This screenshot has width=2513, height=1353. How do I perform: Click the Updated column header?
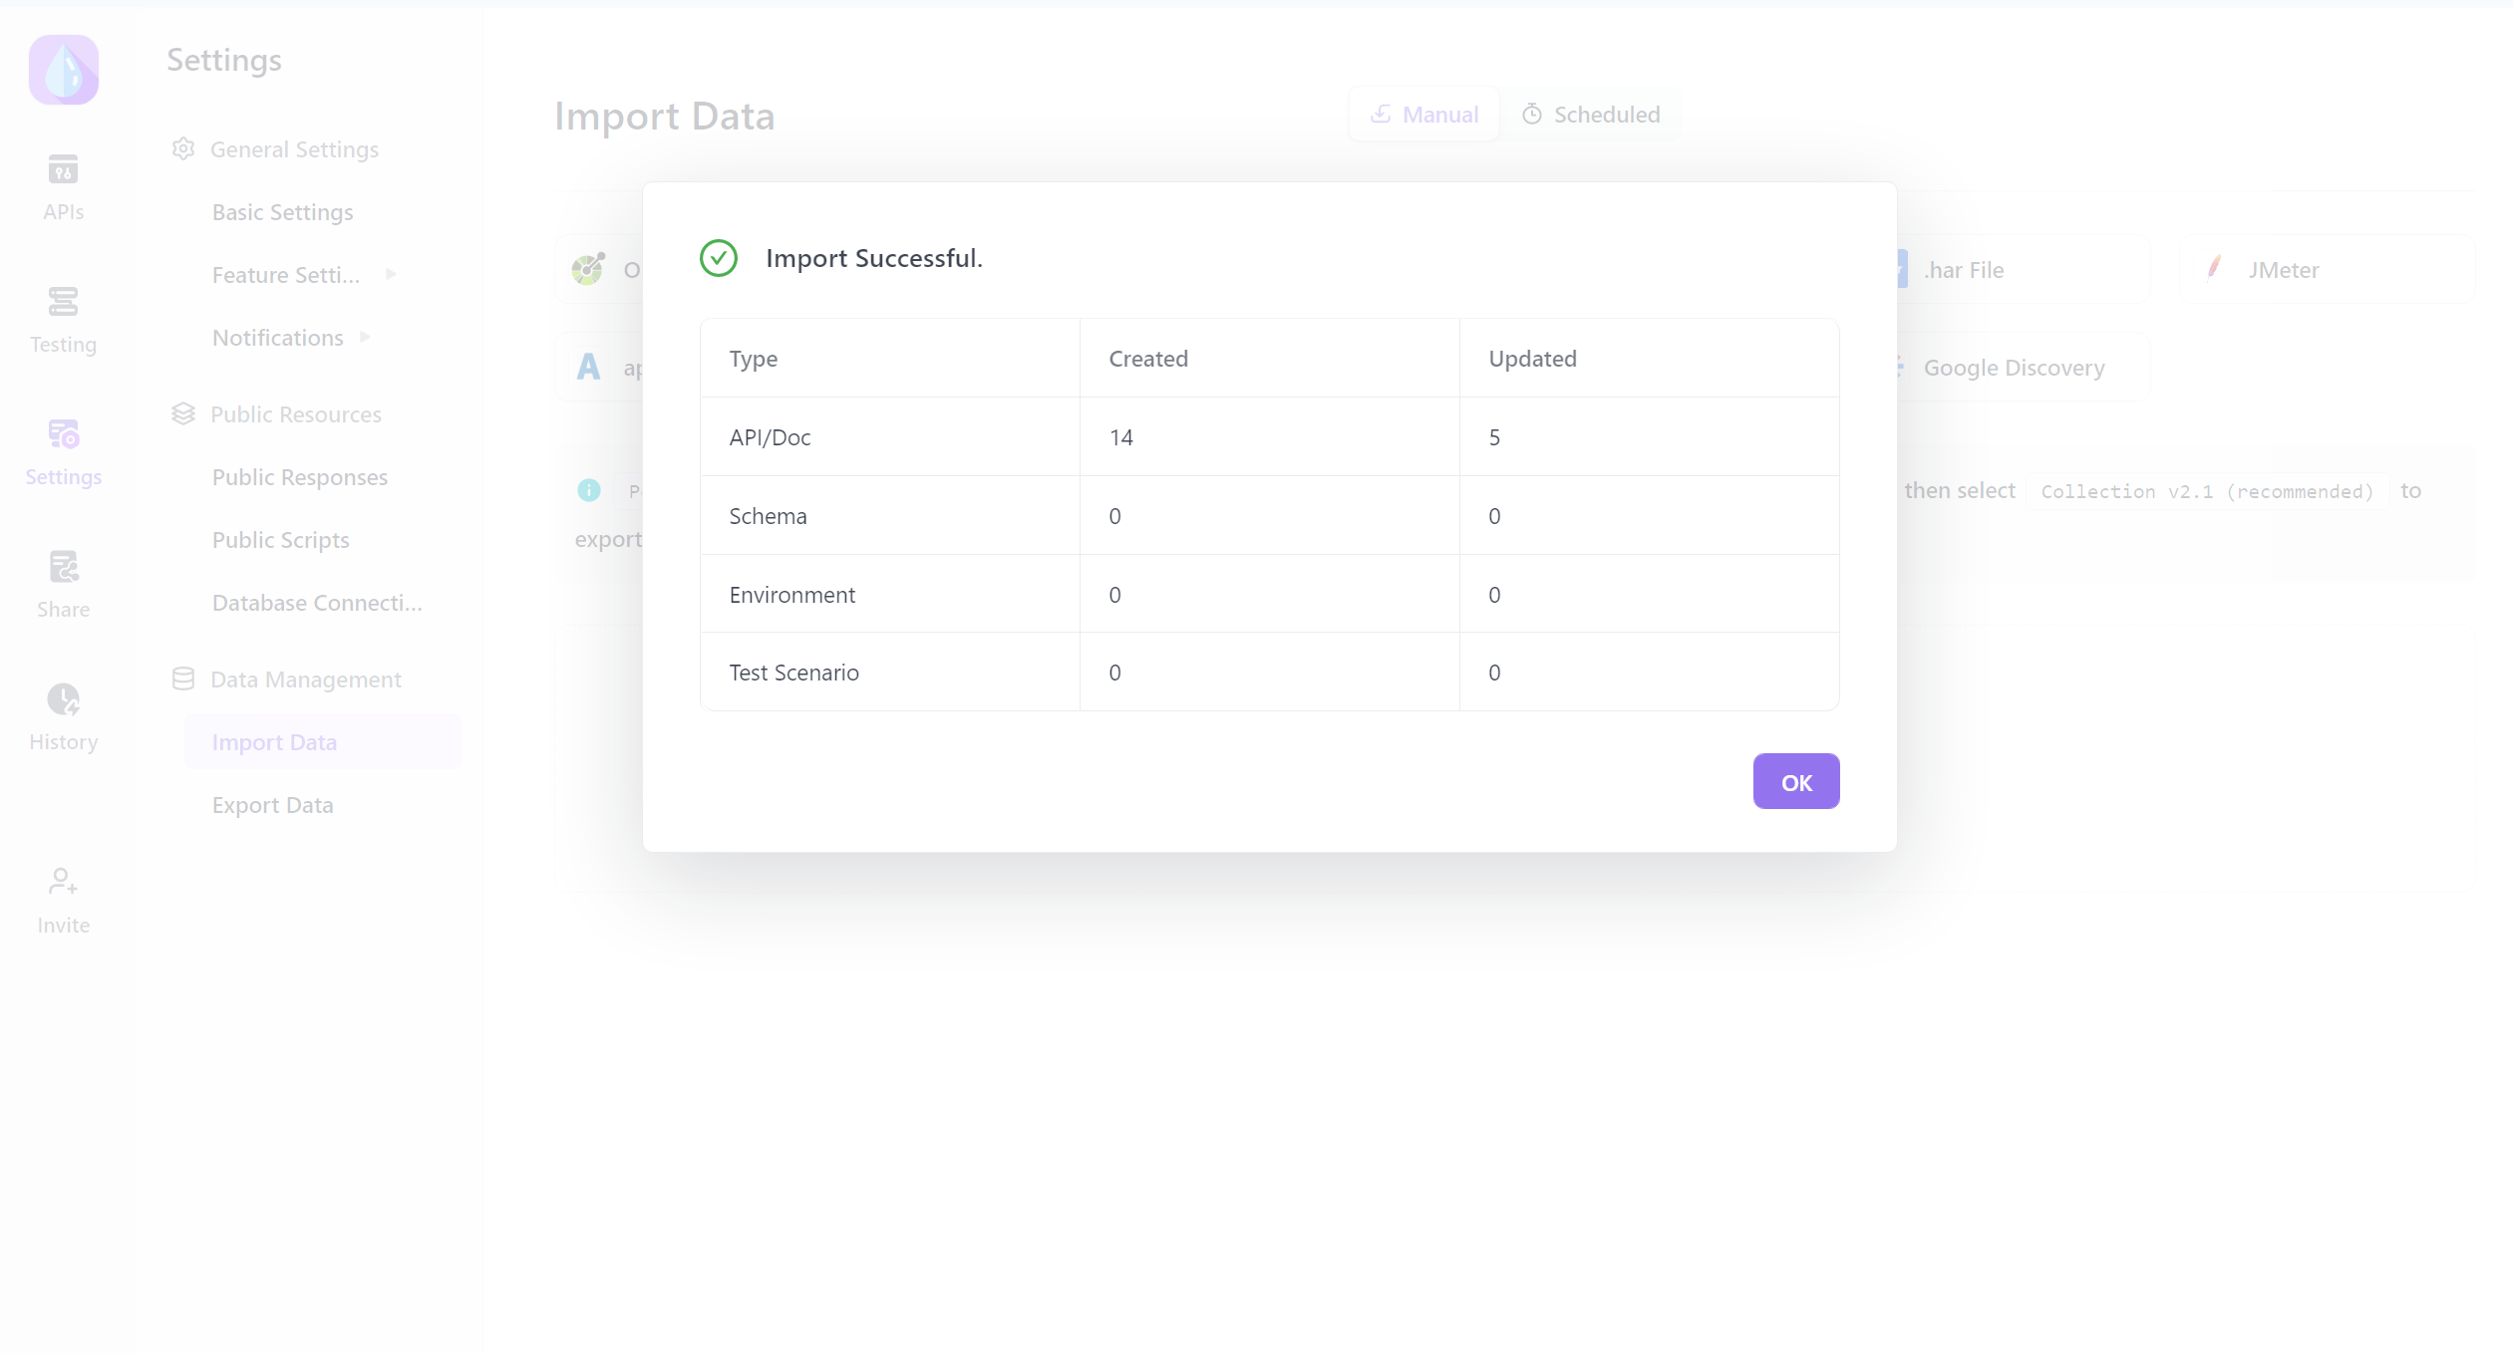(1532, 359)
